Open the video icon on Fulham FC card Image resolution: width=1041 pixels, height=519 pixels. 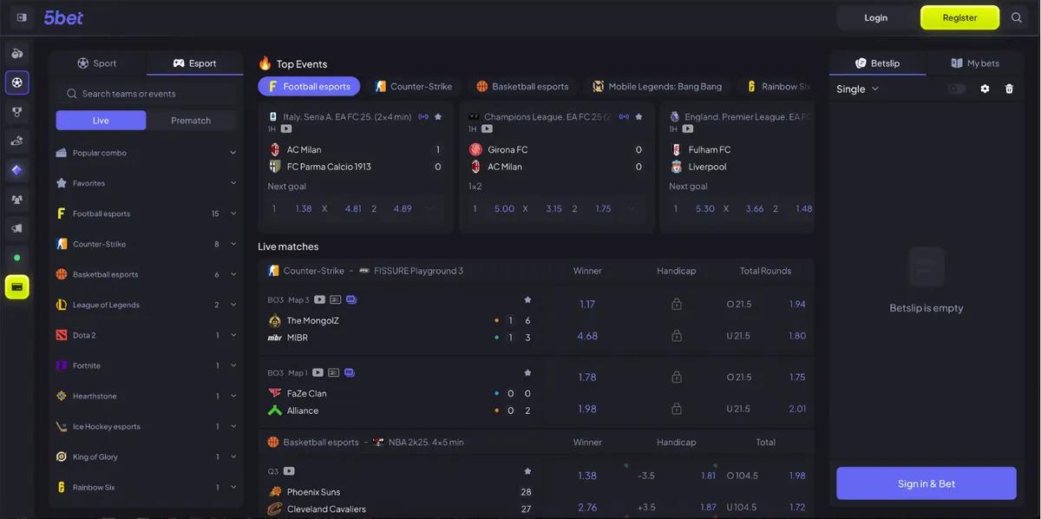[x=688, y=129]
